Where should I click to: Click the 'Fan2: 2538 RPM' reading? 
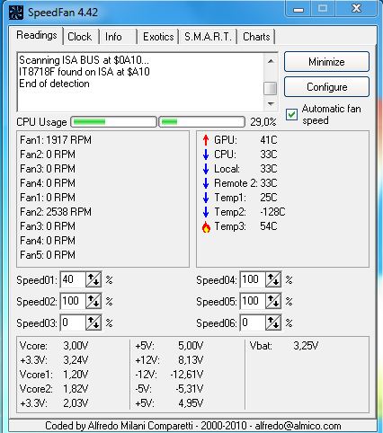click(x=56, y=212)
